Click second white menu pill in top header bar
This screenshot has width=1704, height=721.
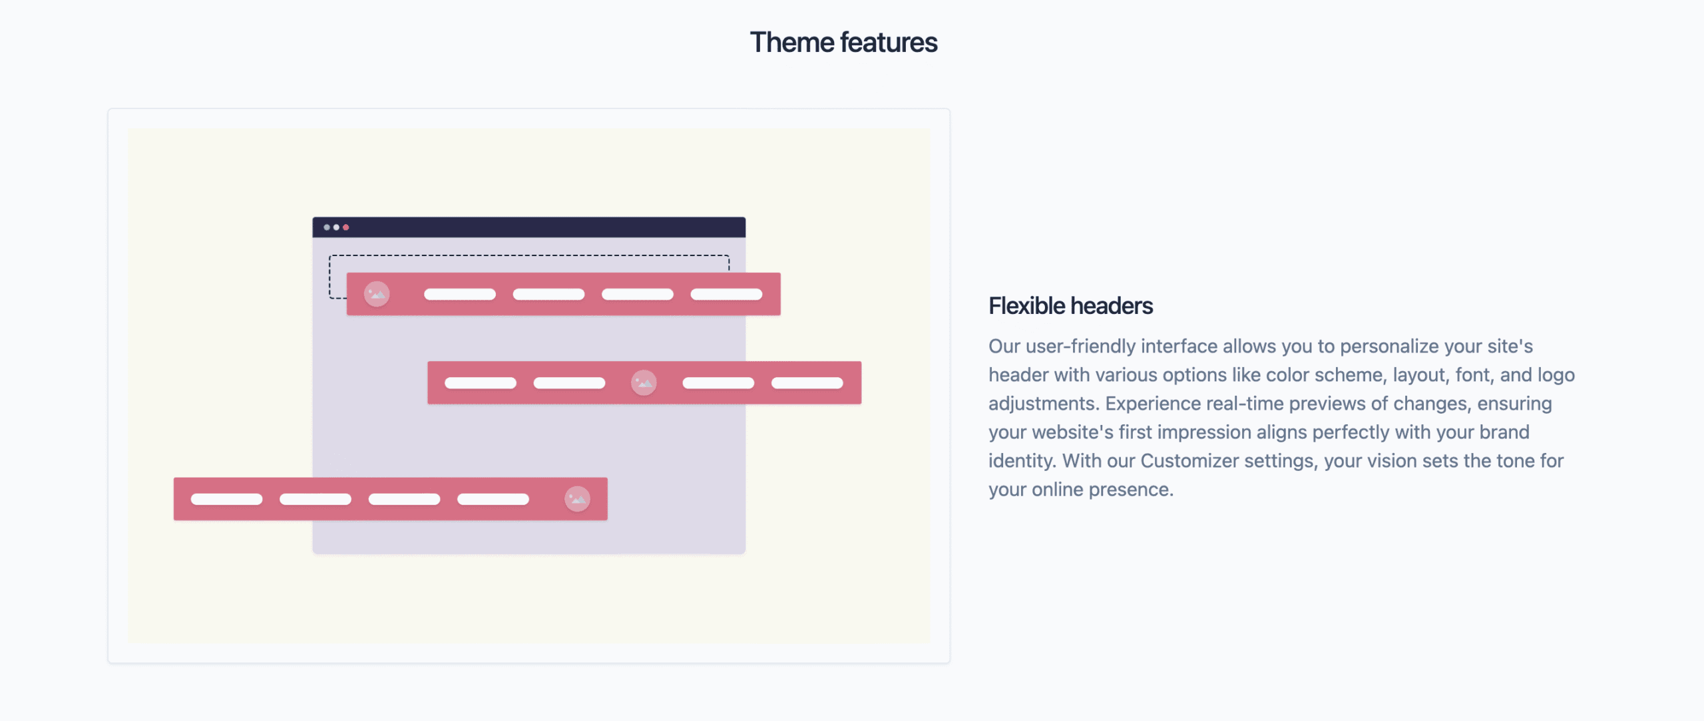[548, 295]
